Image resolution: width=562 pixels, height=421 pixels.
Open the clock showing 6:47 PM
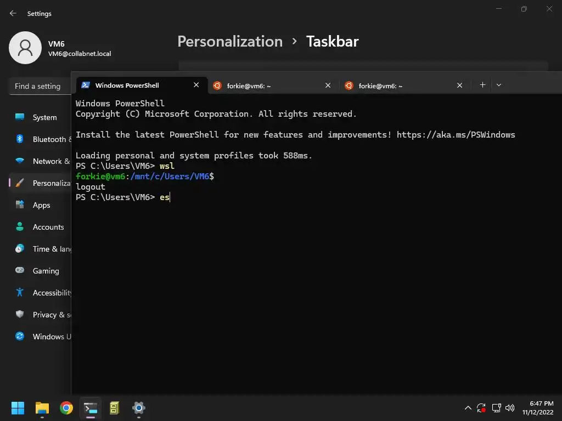click(x=538, y=408)
